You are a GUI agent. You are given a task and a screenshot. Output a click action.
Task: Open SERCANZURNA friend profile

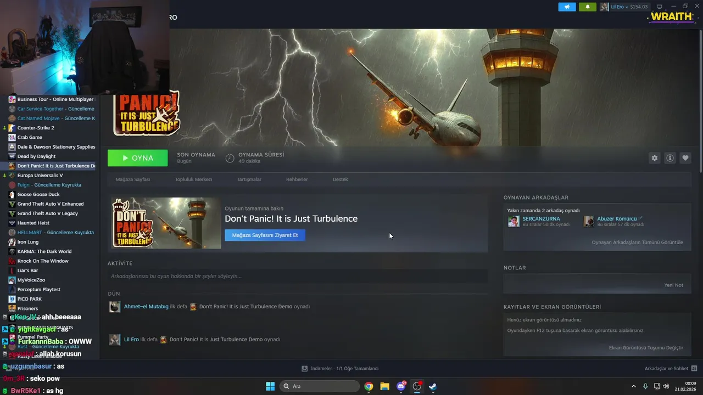[x=541, y=218]
